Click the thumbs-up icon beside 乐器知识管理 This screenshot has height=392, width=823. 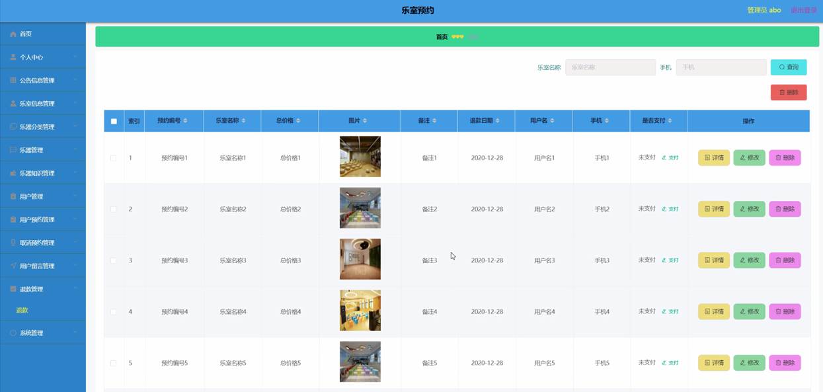[x=13, y=173]
